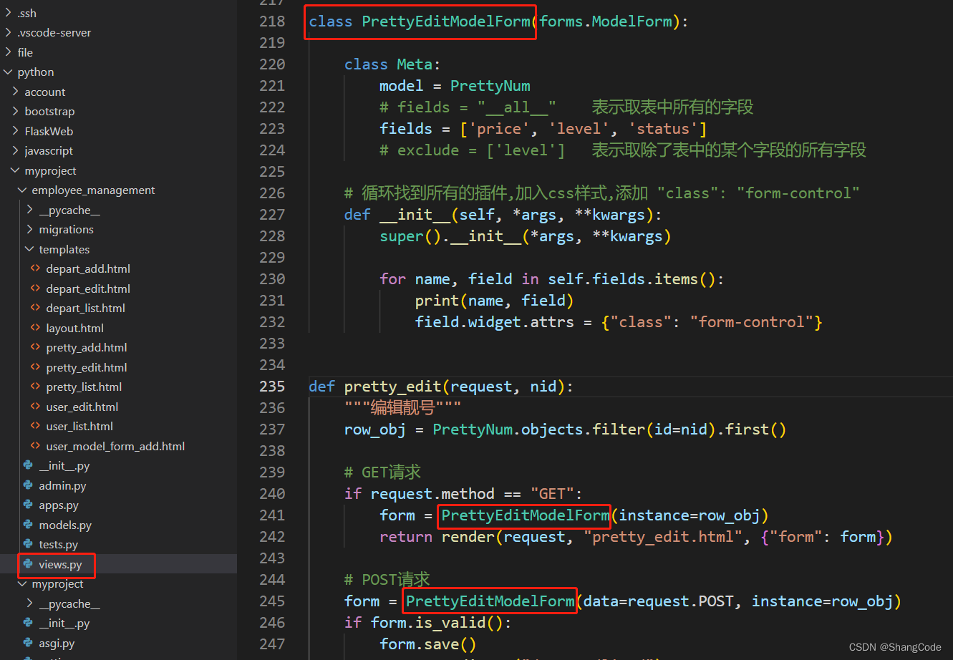Image resolution: width=953 pixels, height=660 pixels.
Task: Click the HTML icon beside pretty_edit.html
Action: click(x=35, y=367)
